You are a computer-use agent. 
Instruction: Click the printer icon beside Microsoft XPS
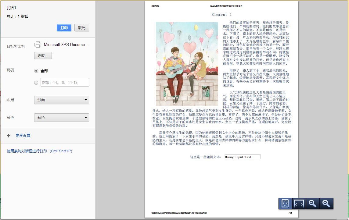(x=38, y=45)
